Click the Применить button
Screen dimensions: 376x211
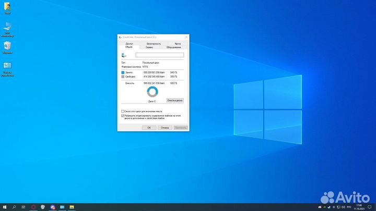(181, 128)
